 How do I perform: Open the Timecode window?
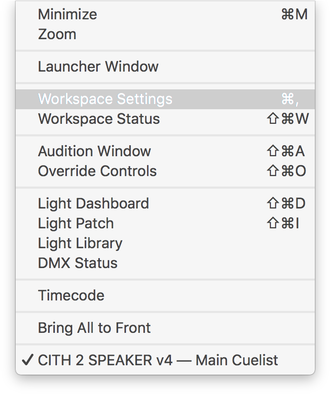pos(71,296)
